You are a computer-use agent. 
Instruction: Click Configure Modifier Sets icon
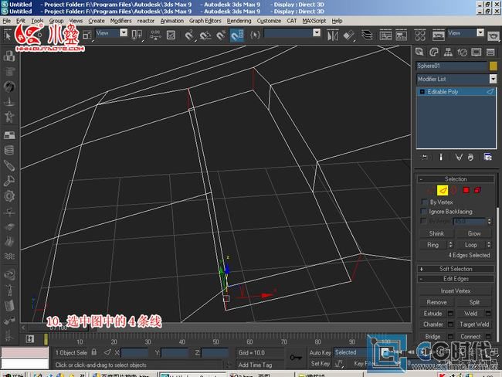488,157
